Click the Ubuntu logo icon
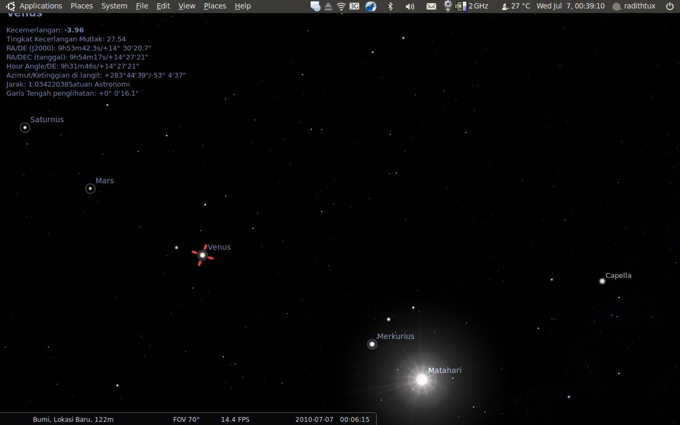Screen dimensions: 680x425 pyautogui.click(x=11, y=6)
